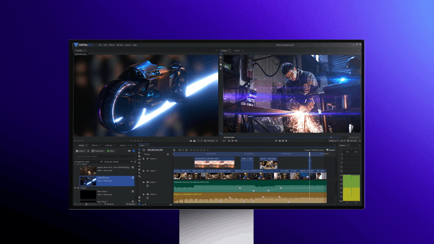The width and height of the screenshot is (434, 244).
Task: Open the Effects menu in menu bar
Action: point(111,45)
